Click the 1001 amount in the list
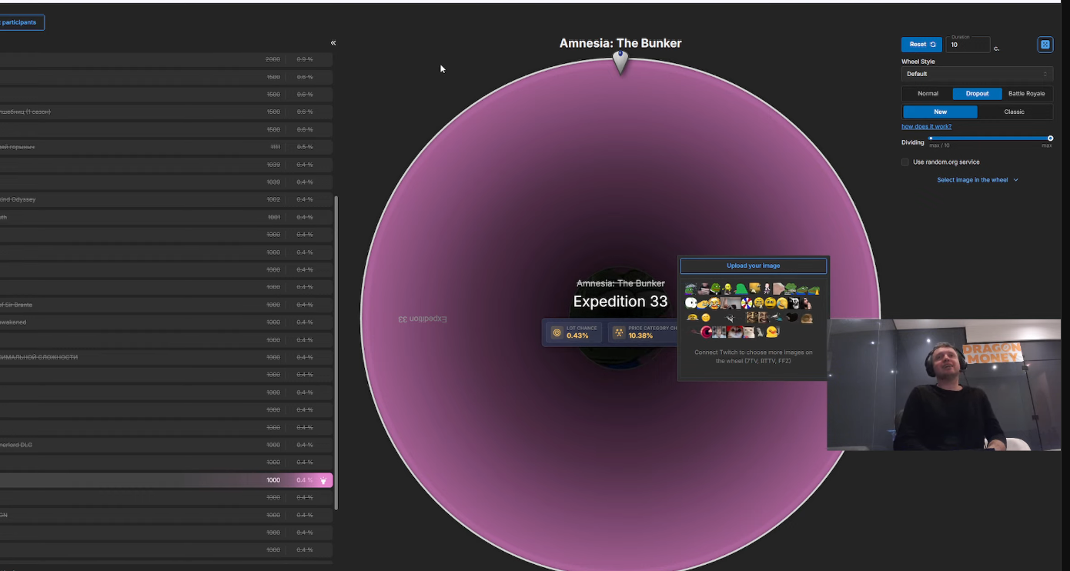 pyautogui.click(x=274, y=217)
